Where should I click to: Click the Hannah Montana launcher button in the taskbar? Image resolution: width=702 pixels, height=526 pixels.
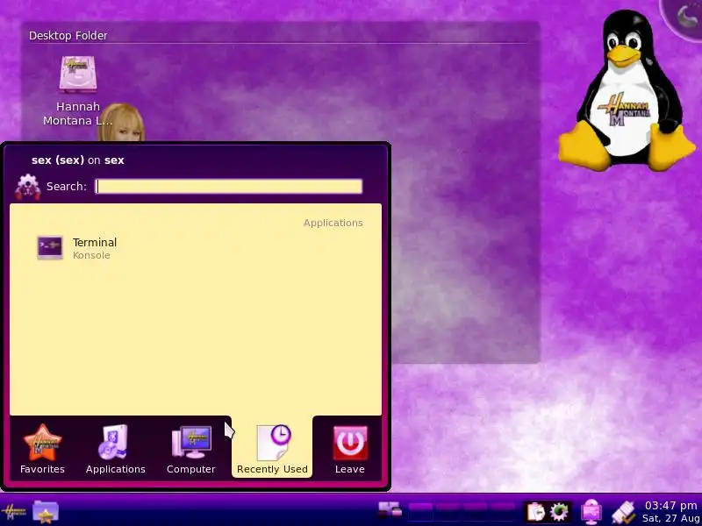(x=14, y=511)
